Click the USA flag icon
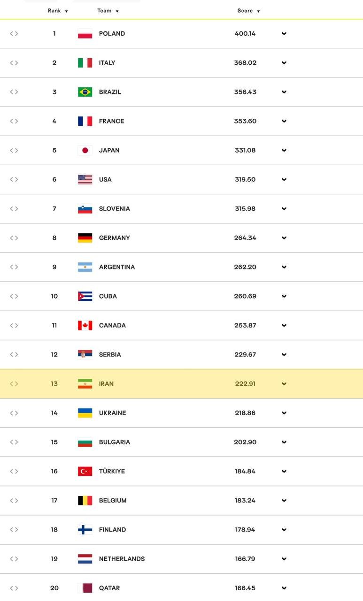This screenshot has height=601, width=363. point(85,179)
